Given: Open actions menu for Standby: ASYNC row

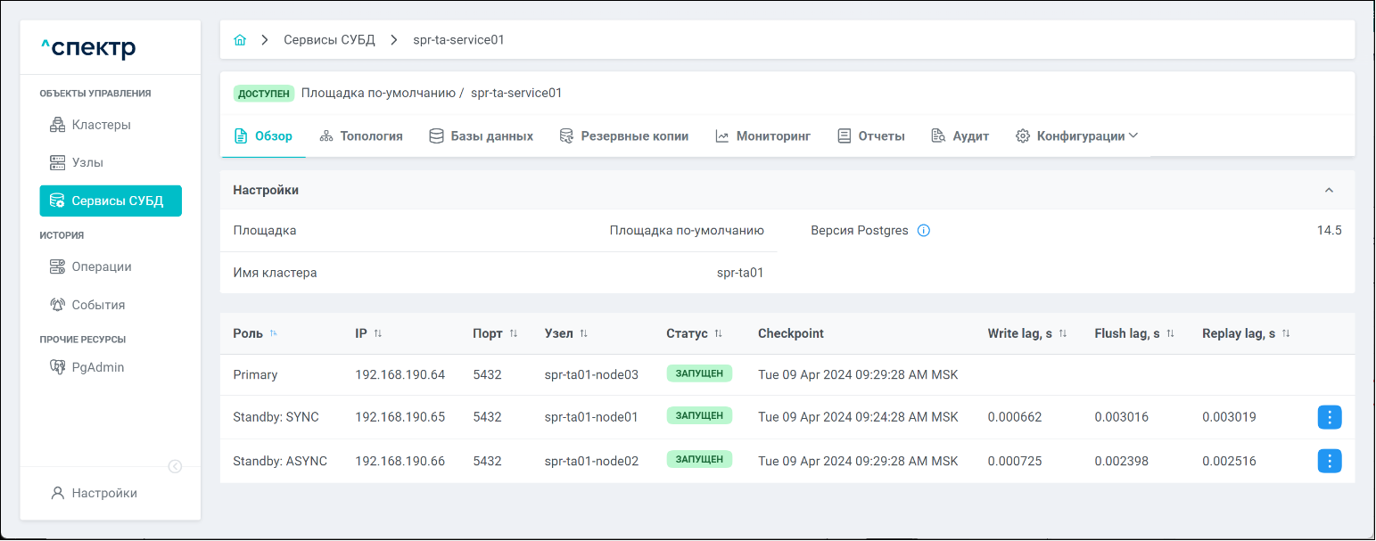Looking at the screenshot, I should 1329,461.
